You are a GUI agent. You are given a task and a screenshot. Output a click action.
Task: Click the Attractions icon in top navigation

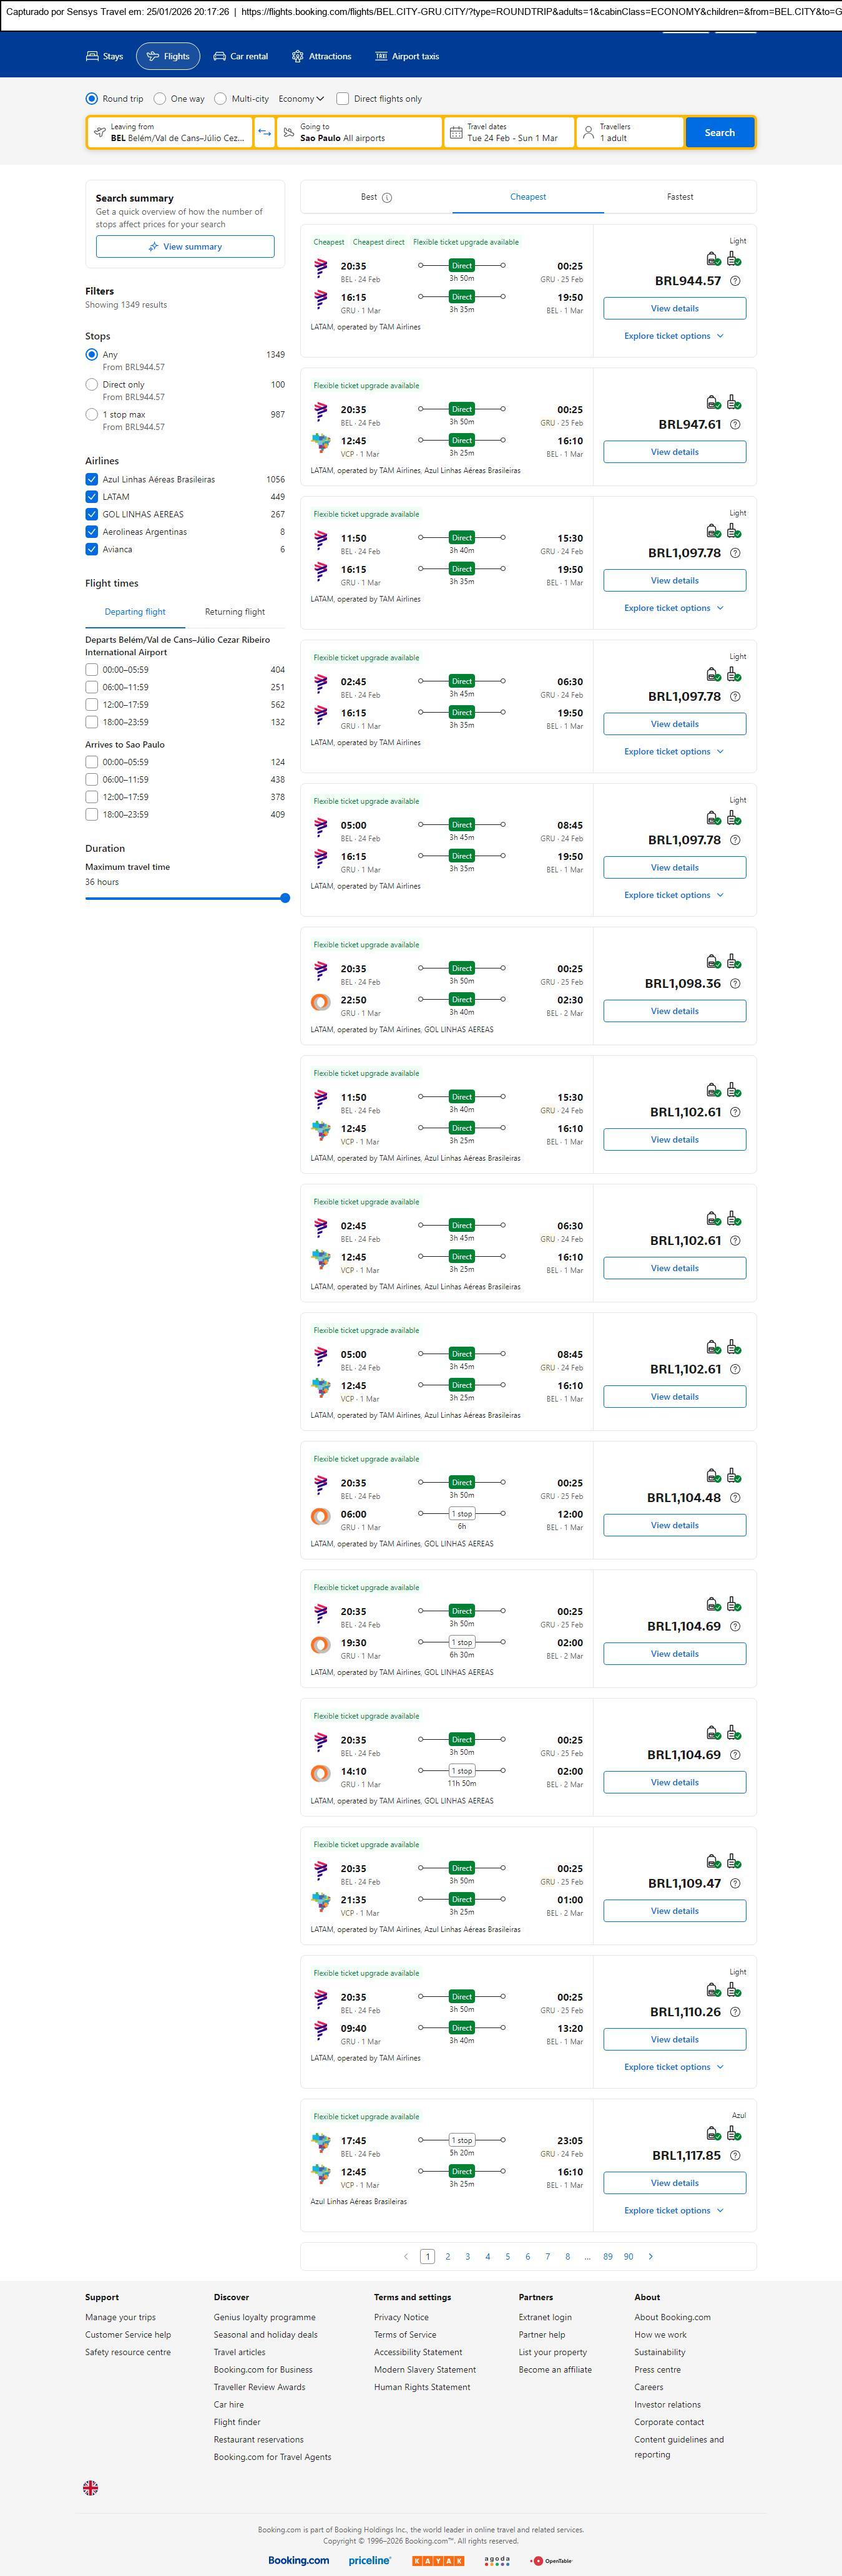tap(297, 57)
